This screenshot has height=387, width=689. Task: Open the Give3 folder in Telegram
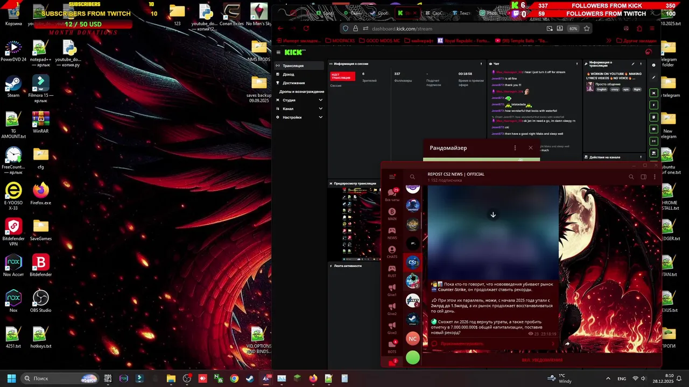[x=392, y=327]
